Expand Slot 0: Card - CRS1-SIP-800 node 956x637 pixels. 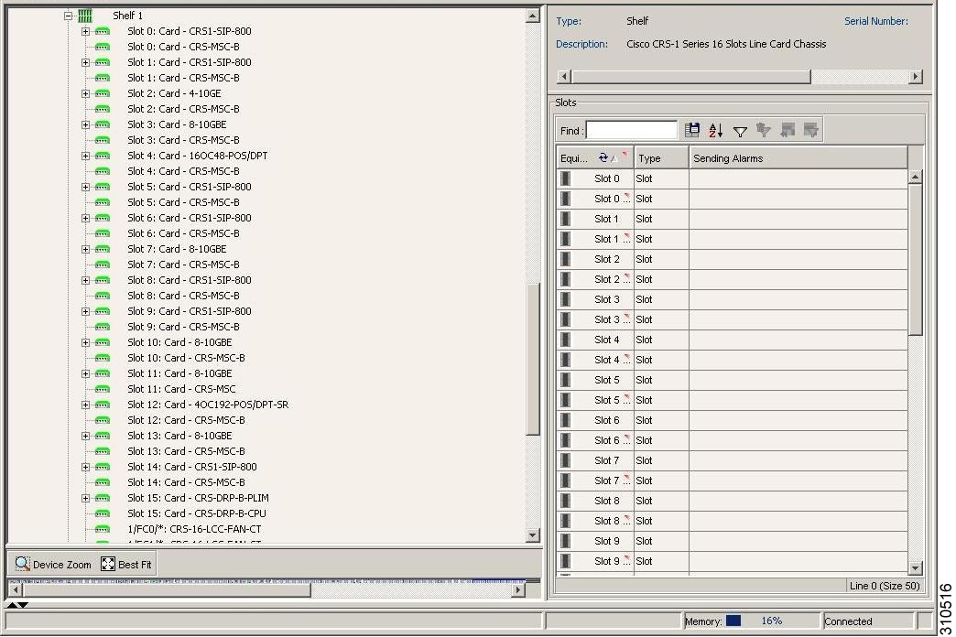(x=85, y=31)
